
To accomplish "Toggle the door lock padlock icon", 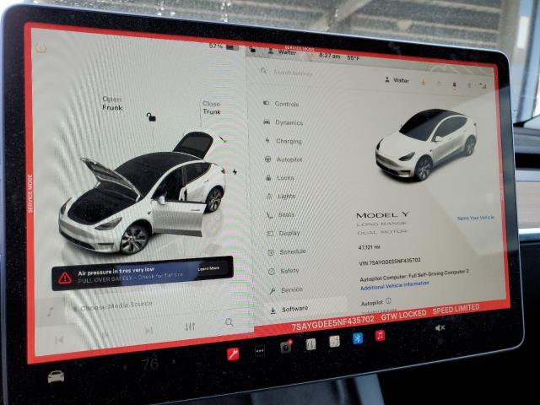I will (x=151, y=116).
